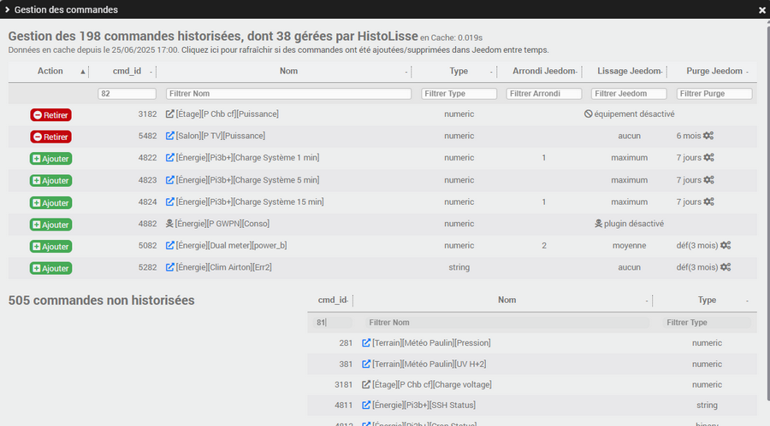770x426 pixels.
Task: Click the 'Filtrer Type' field in the top table
Action: tap(459, 94)
